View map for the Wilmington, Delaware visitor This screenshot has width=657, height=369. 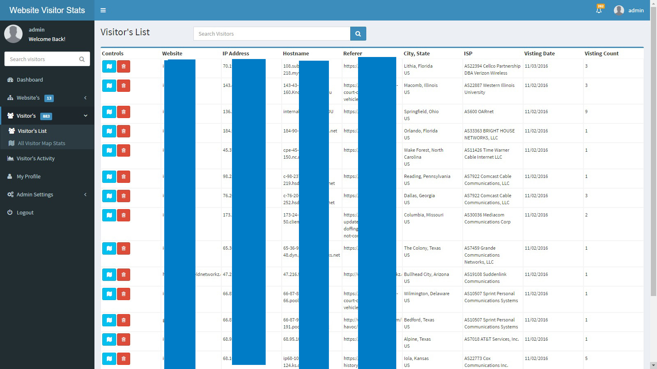point(109,294)
